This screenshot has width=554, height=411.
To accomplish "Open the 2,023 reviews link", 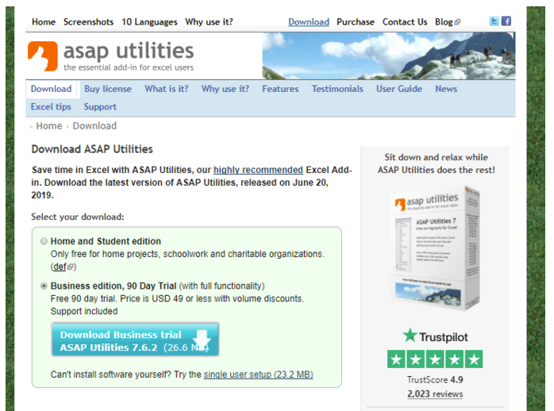I will click(x=434, y=394).
